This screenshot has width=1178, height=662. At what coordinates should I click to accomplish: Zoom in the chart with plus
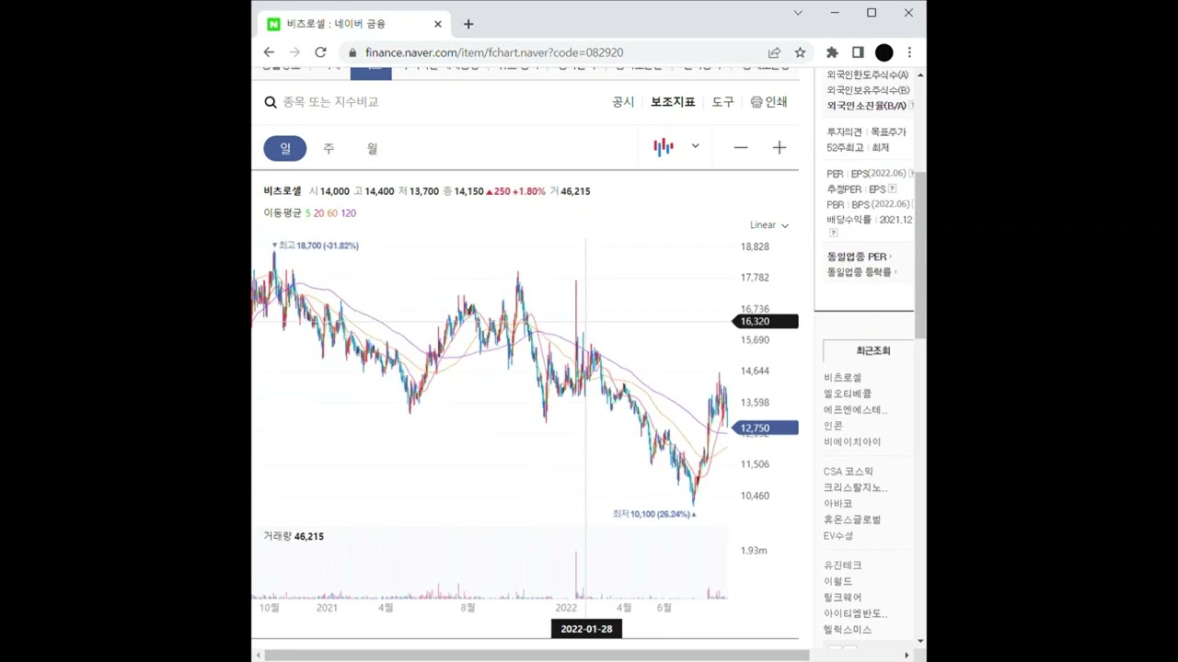780,147
